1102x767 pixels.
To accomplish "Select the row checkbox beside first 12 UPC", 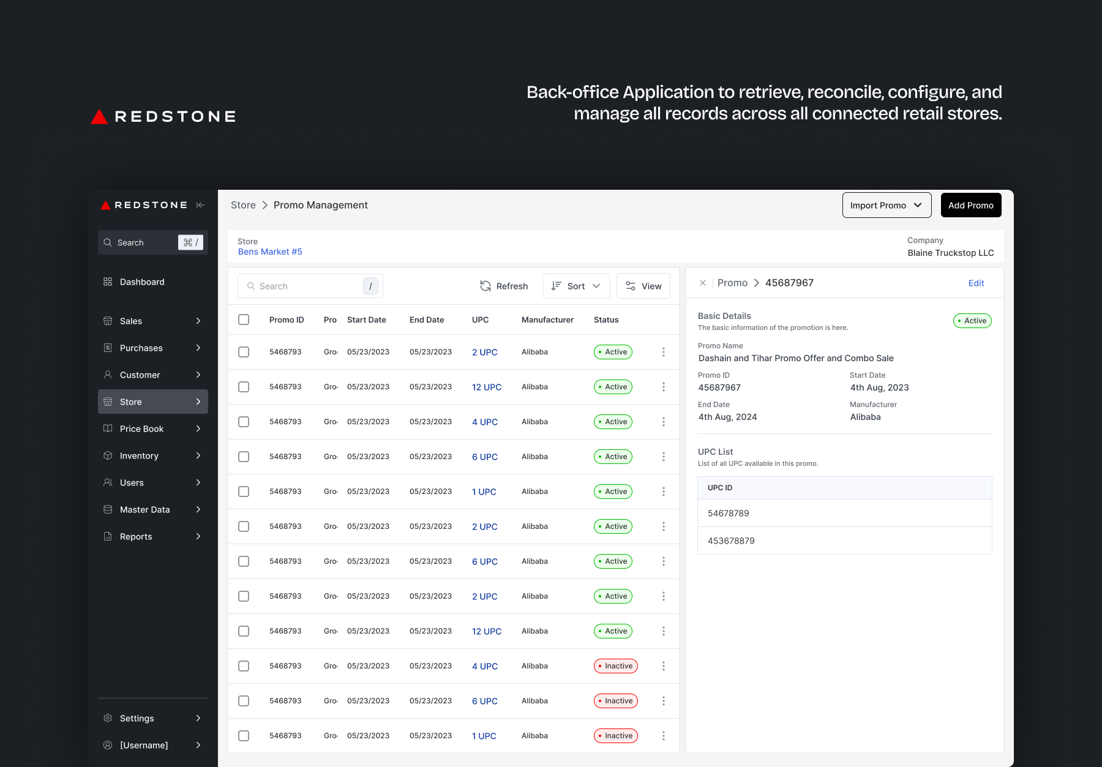I will [244, 387].
